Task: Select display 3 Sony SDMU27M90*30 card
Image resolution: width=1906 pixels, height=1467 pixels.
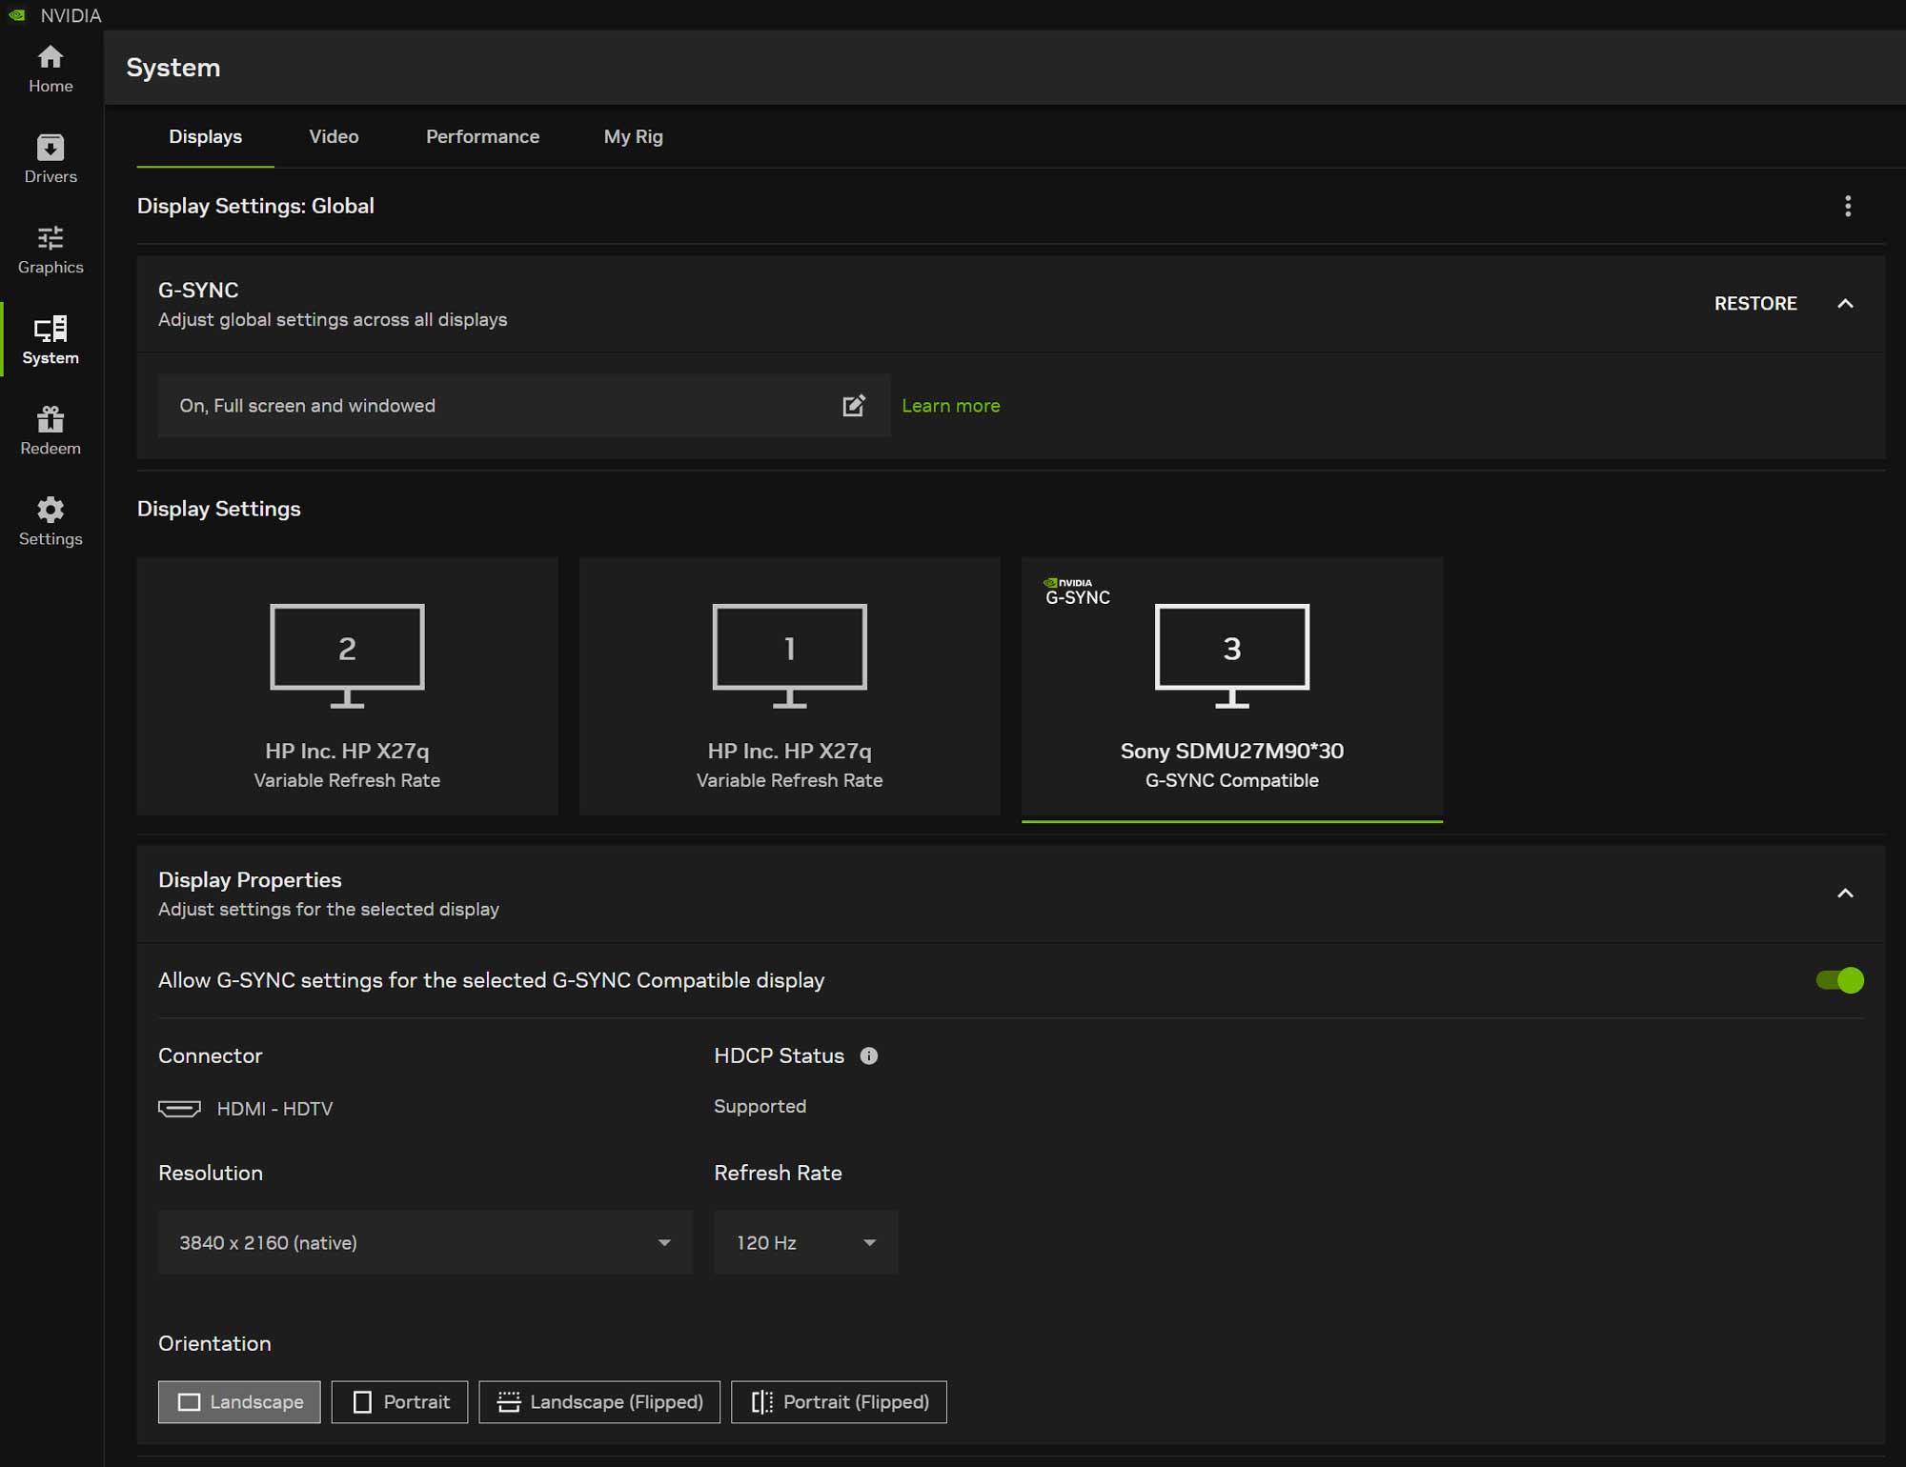Action: [1231, 688]
